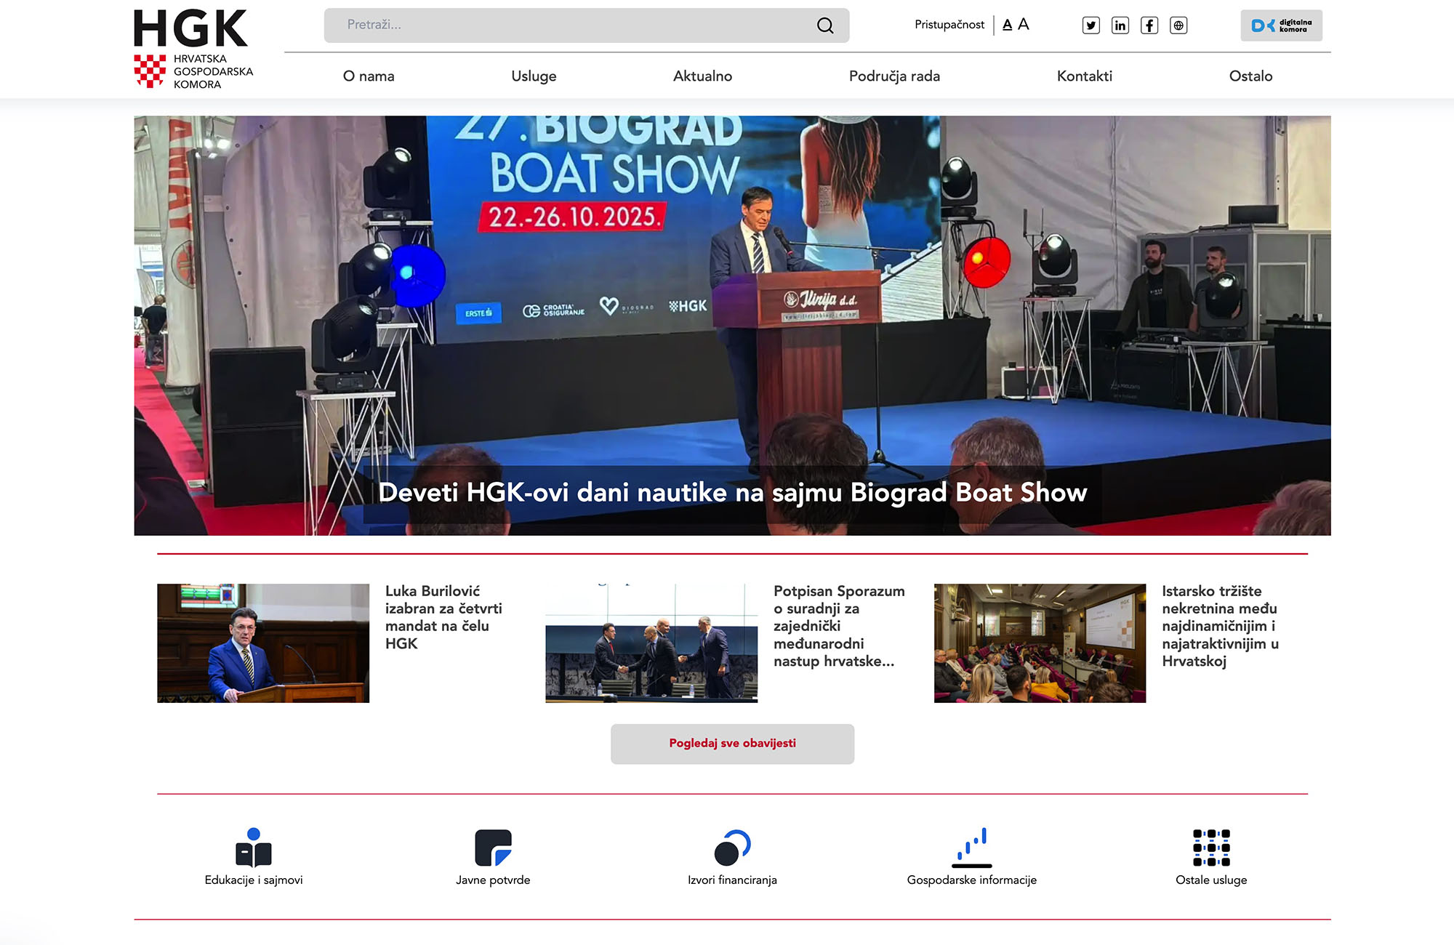Expand the Ostalo menu

(x=1250, y=76)
